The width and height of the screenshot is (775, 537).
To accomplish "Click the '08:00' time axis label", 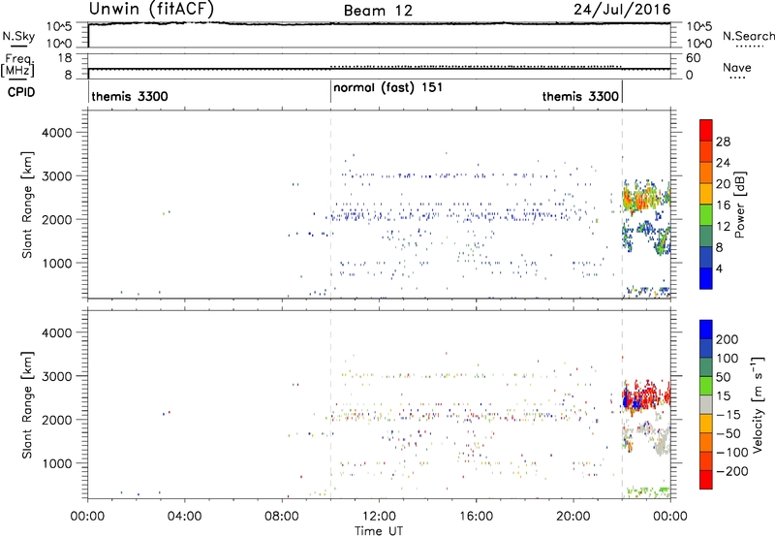I will 282,517.
